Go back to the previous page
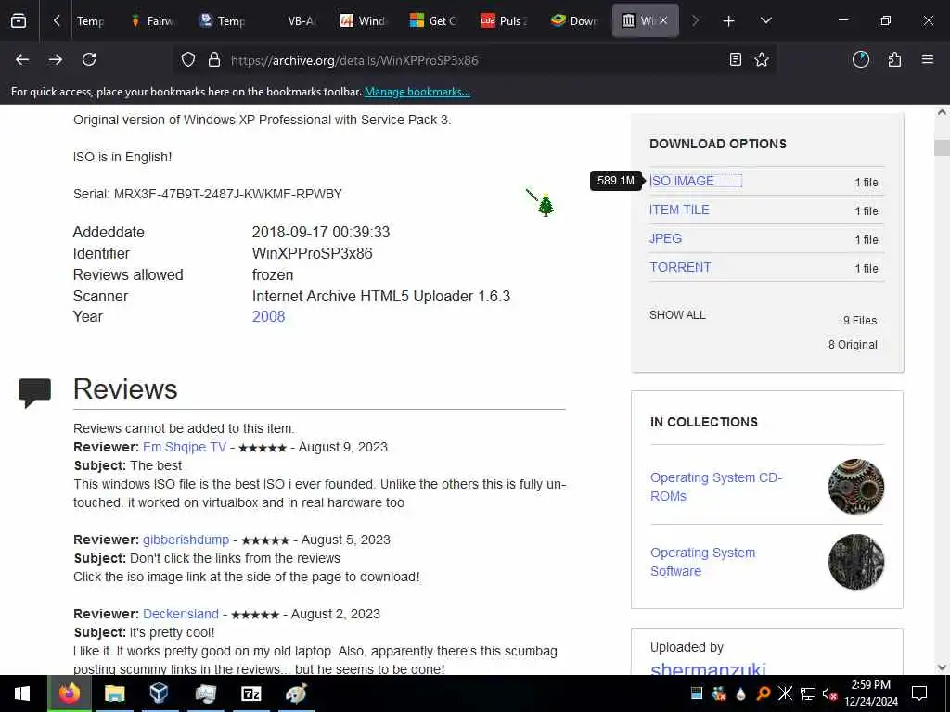Screen dimensions: 950x712 click(x=22, y=59)
